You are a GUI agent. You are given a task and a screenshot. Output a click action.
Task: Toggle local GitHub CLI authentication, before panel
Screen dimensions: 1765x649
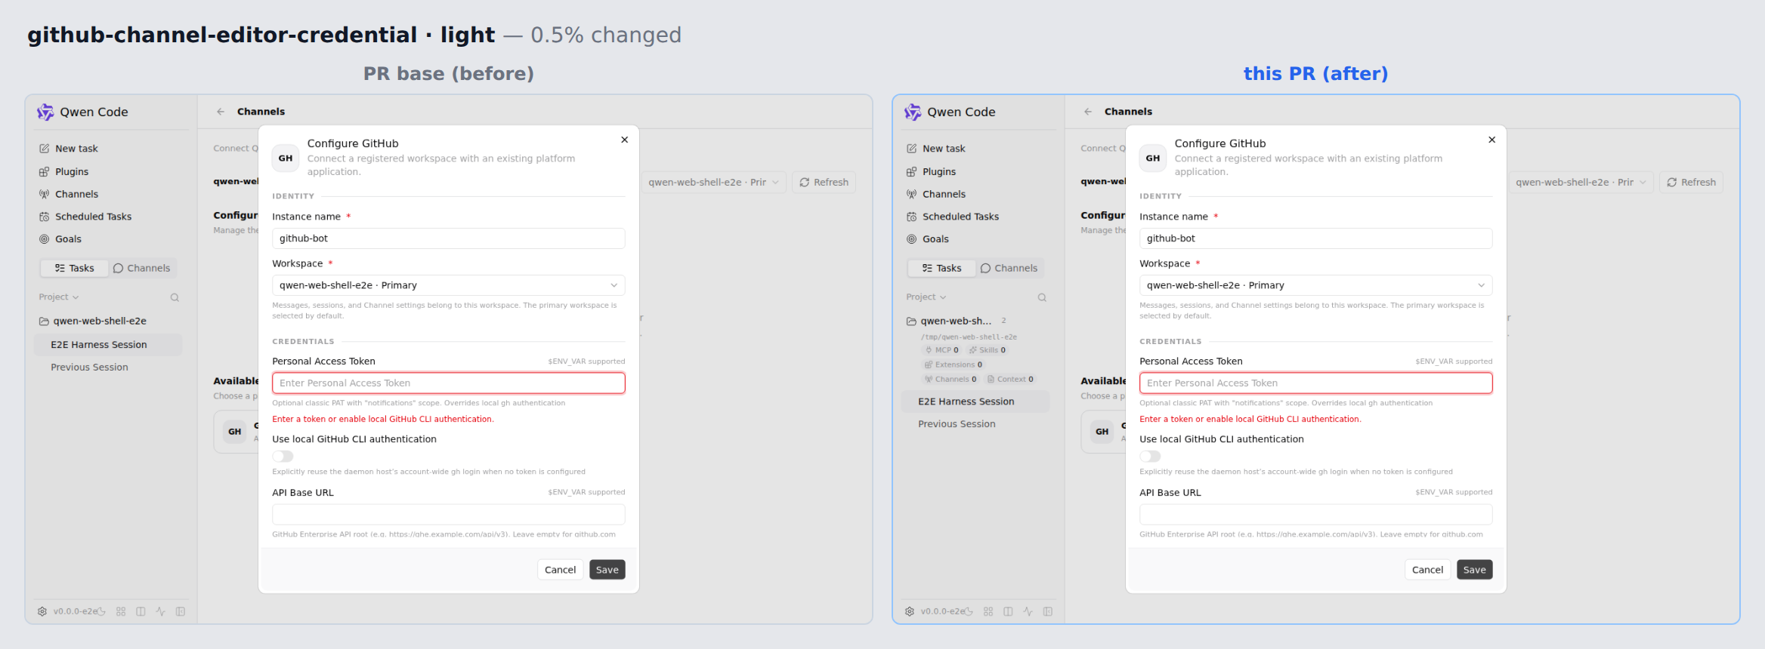tap(283, 457)
